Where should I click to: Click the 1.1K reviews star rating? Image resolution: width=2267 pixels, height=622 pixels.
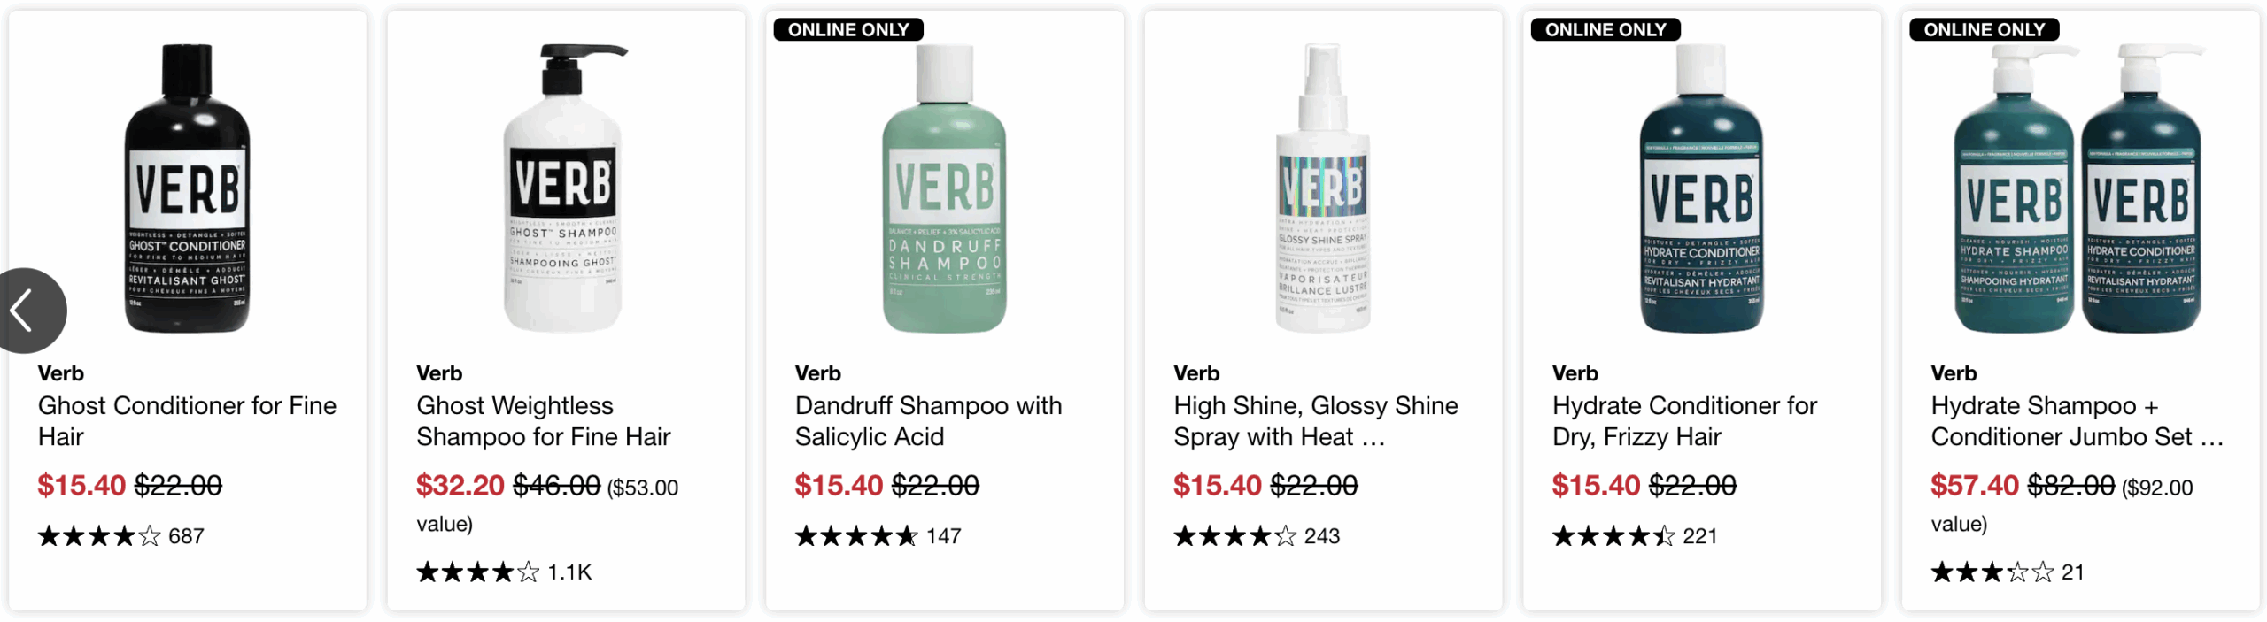[478, 572]
